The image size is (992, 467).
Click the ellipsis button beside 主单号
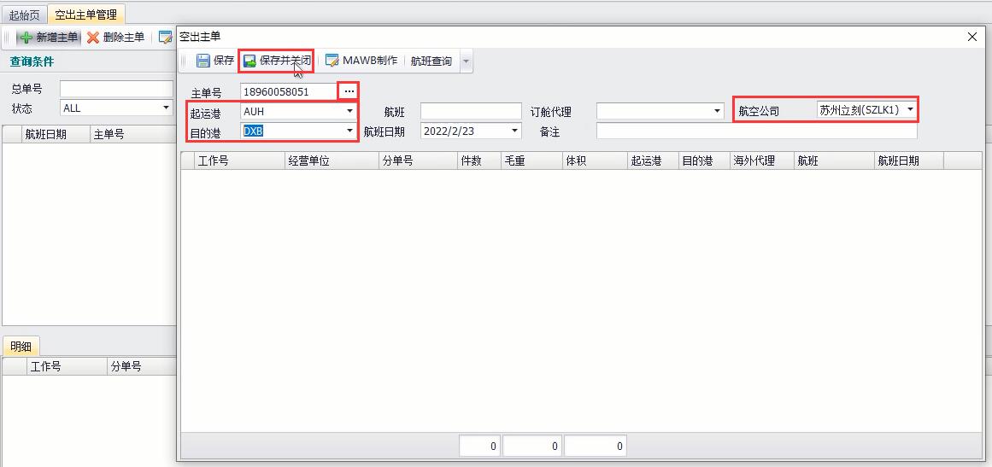pyautogui.click(x=349, y=91)
